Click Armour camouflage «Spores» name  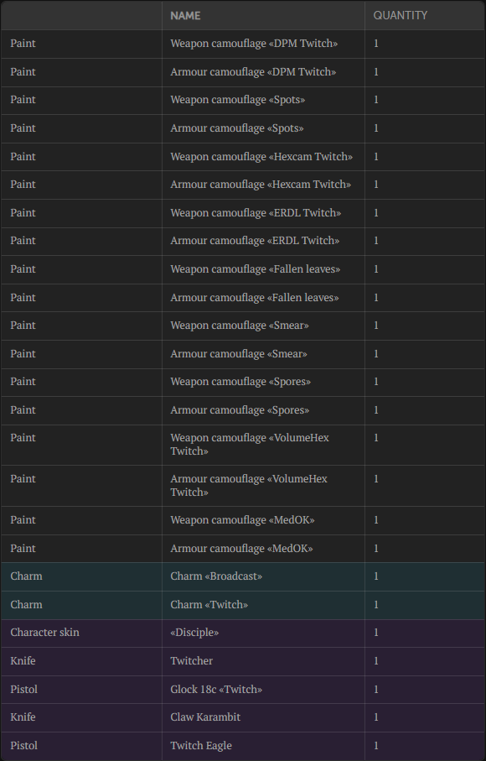[240, 410]
